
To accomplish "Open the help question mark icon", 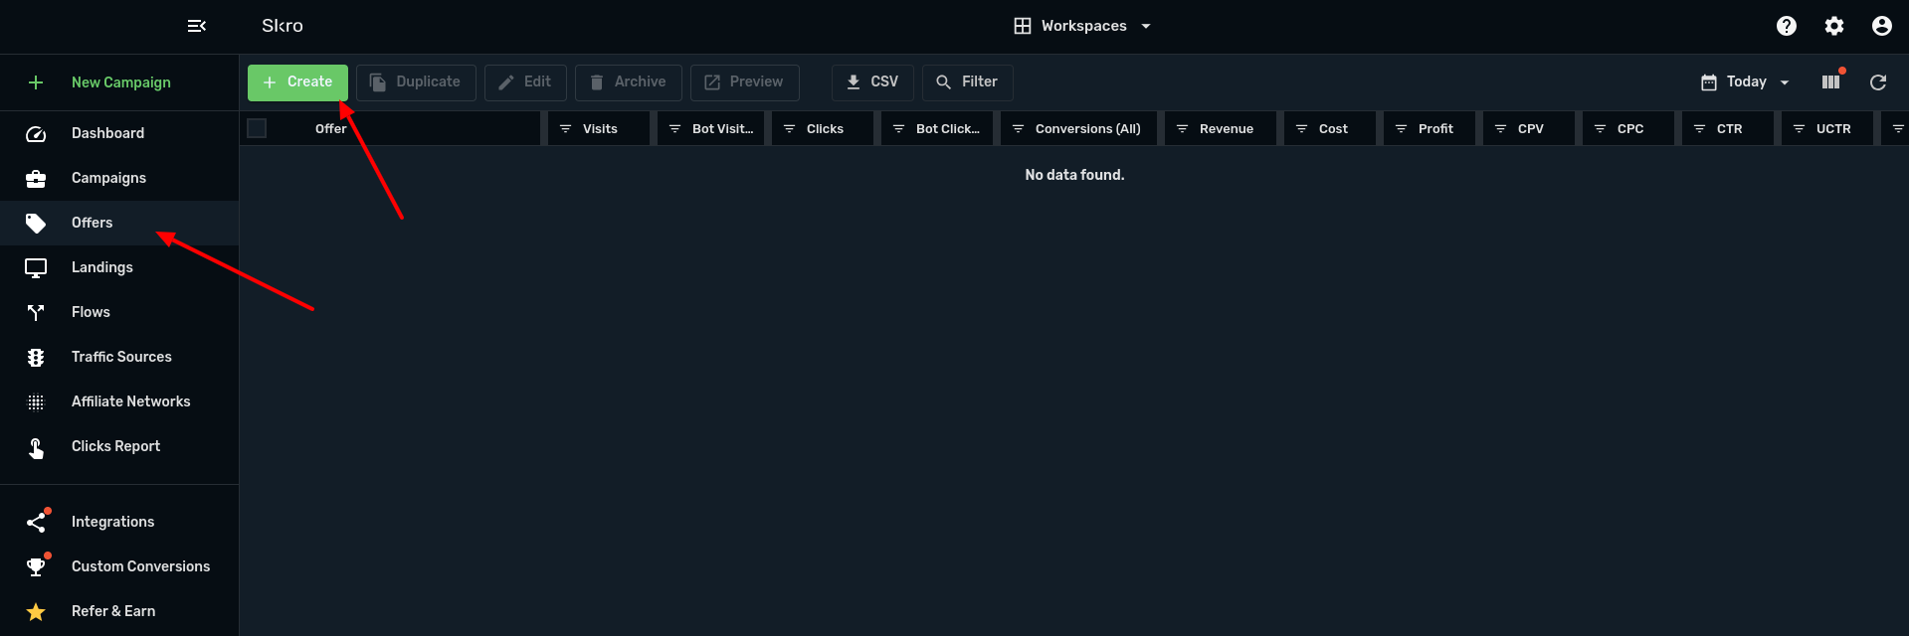I will pos(1786,26).
